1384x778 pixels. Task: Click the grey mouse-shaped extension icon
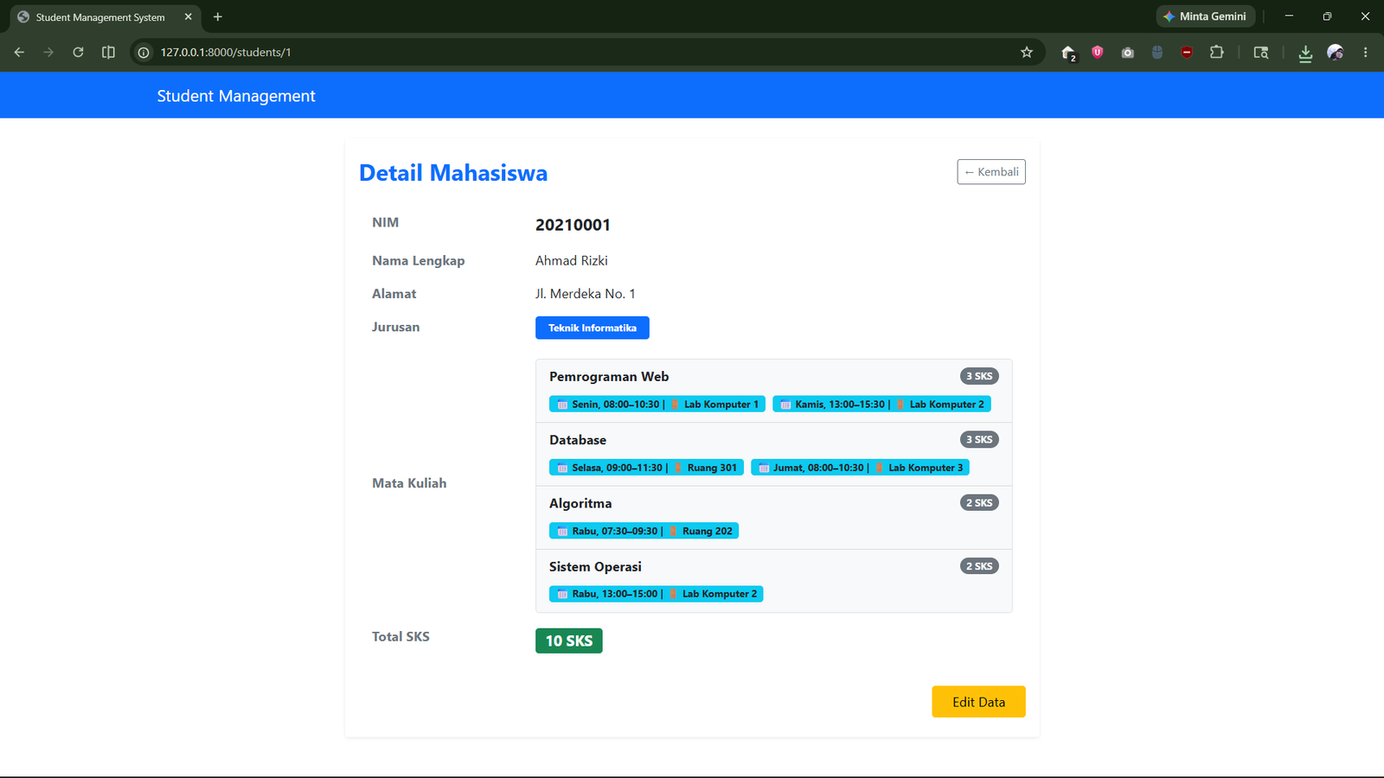click(1157, 52)
